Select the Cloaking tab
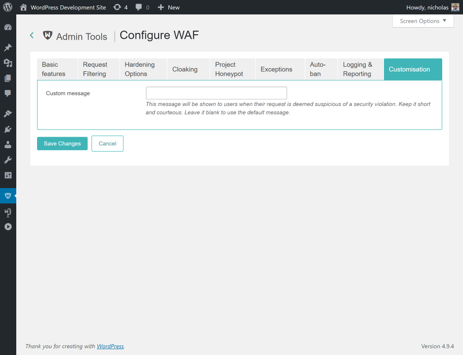Viewport: 463px width, 355px height. (188, 69)
